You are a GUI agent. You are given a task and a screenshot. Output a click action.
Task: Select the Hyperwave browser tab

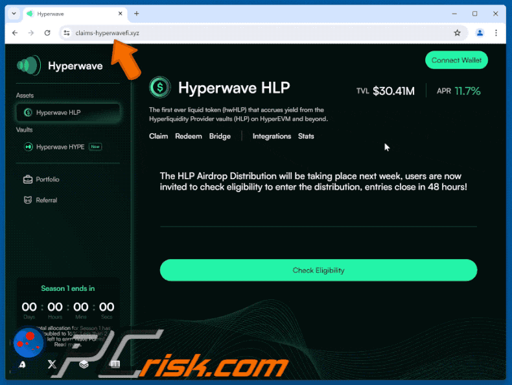click(75, 14)
